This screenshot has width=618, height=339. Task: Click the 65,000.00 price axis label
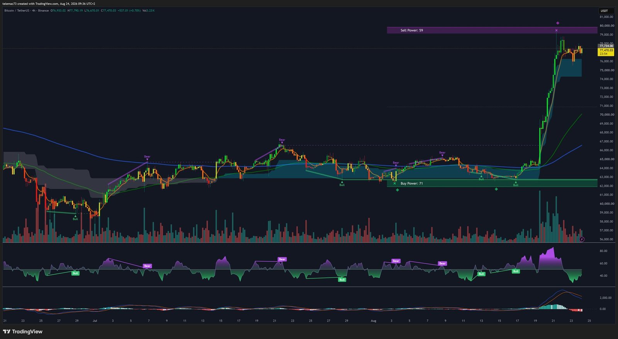click(x=606, y=159)
